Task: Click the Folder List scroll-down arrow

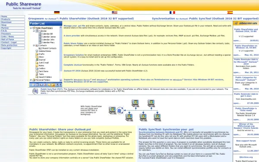Action: click(x=60, y=80)
